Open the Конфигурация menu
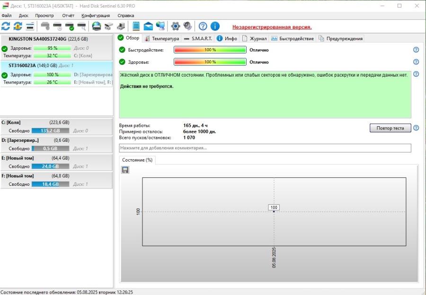This screenshot has width=426, height=295. pyautogui.click(x=96, y=16)
